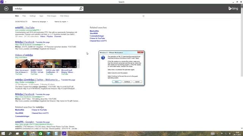Select the Web Images tab
The height and width of the screenshot is (136, 243).
click(52, 16)
